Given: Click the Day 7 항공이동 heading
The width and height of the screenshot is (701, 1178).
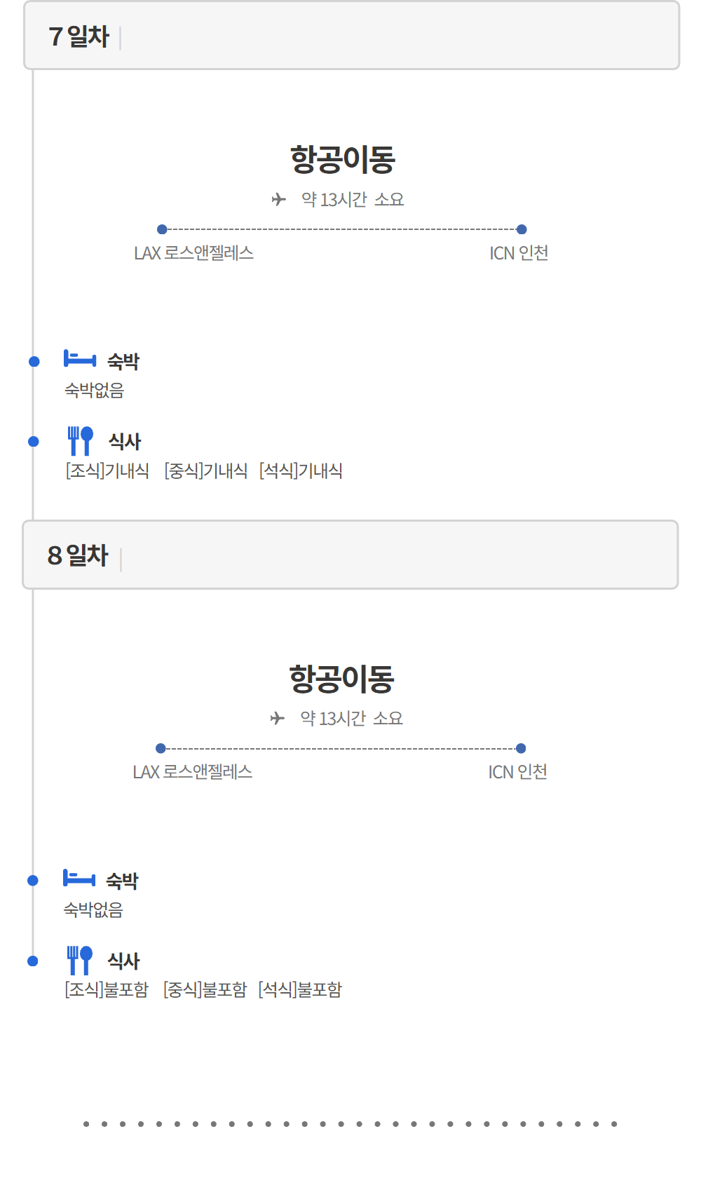Looking at the screenshot, I should pyautogui.click(x=343, y=159).
